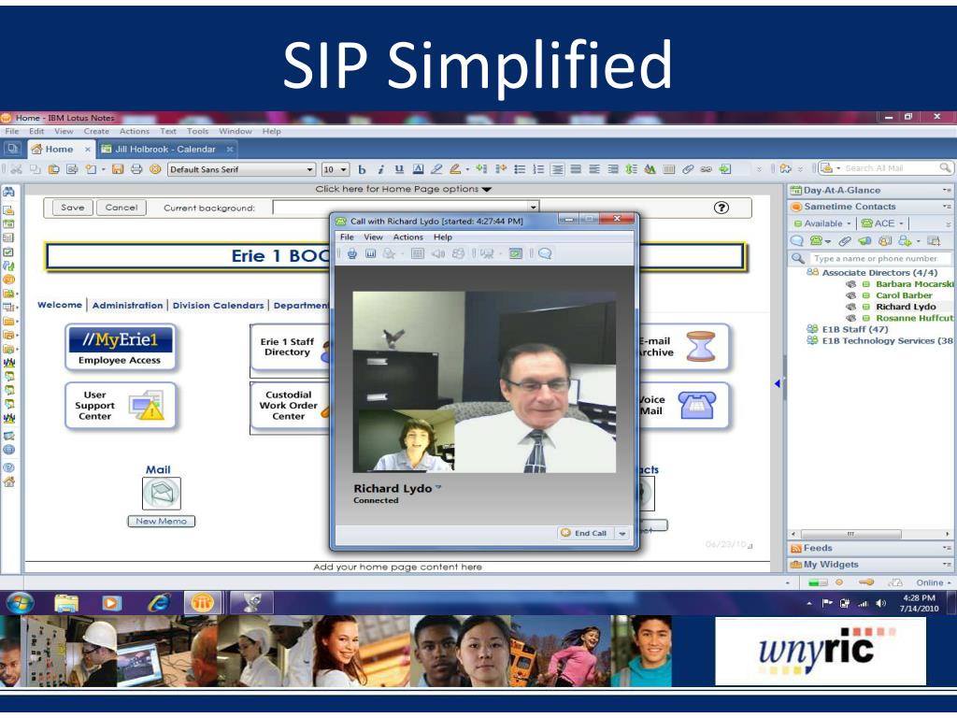Click the speaker volume icon in call toolbar
Viewport: 957px width, 718px height.
(438, 253)
